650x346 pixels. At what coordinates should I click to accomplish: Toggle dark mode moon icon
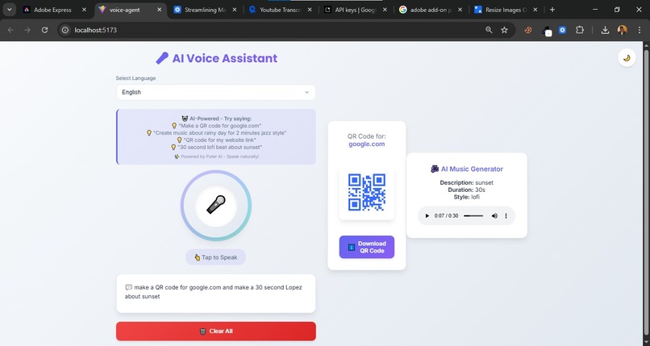(627, 57)
